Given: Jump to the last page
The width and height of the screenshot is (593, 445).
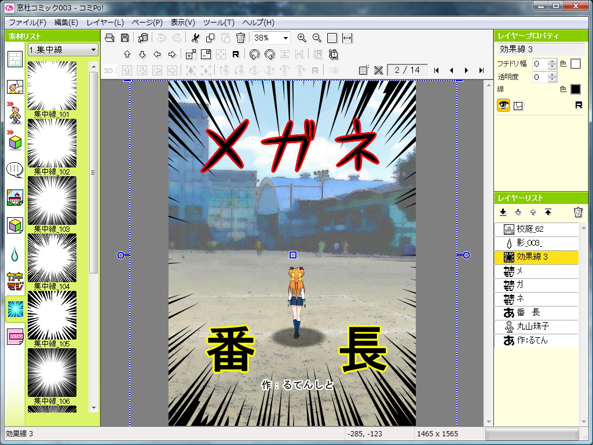Looking at the screenshot, I should pyautogui.click(x=481, y=70).
